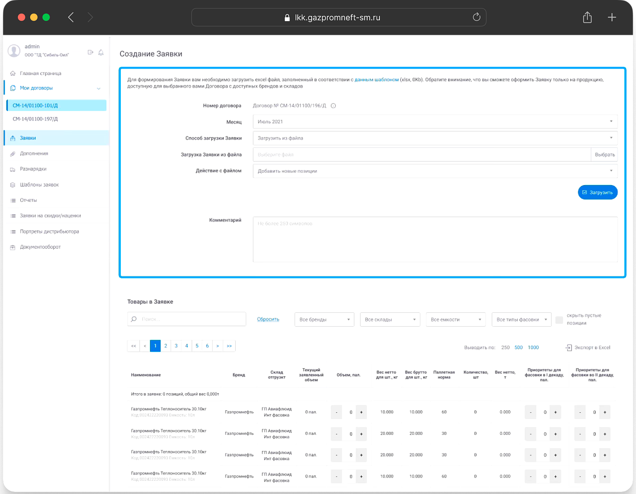This screenshot has width=636, height=494.
Task: Click the Выберите файл input field
Action: point(422,155)
